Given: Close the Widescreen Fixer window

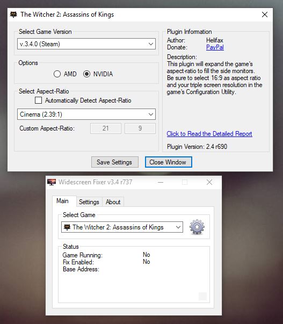Looking at the screenshot, I should pyautogui.click(x=209, y=182).
